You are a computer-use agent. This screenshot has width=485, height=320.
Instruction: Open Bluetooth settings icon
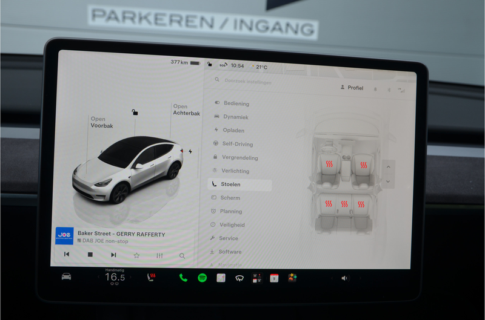pos(389,90)
